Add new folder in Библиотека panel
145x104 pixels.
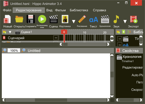point(118,32)
